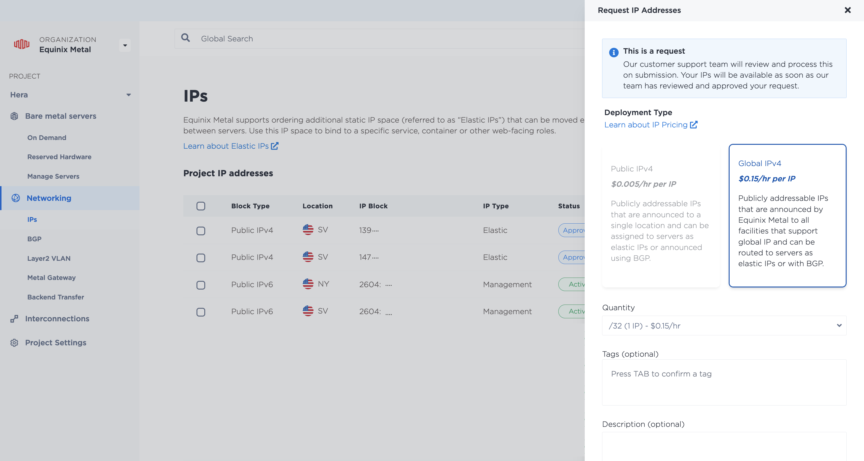Click the US flag in 139 row
This screenshot has height=461, width=864.
point(308,230)
